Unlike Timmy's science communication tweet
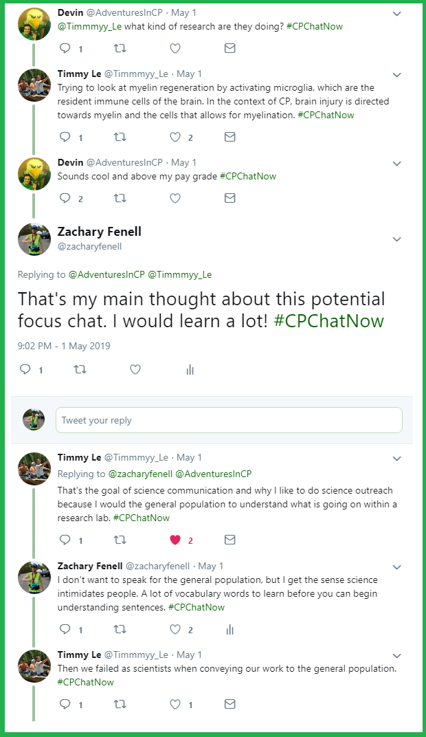Viewport: 426px width, 737px height. (175, 540)
